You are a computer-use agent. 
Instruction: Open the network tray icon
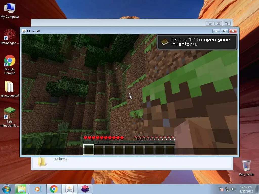[x=227, y=189]
